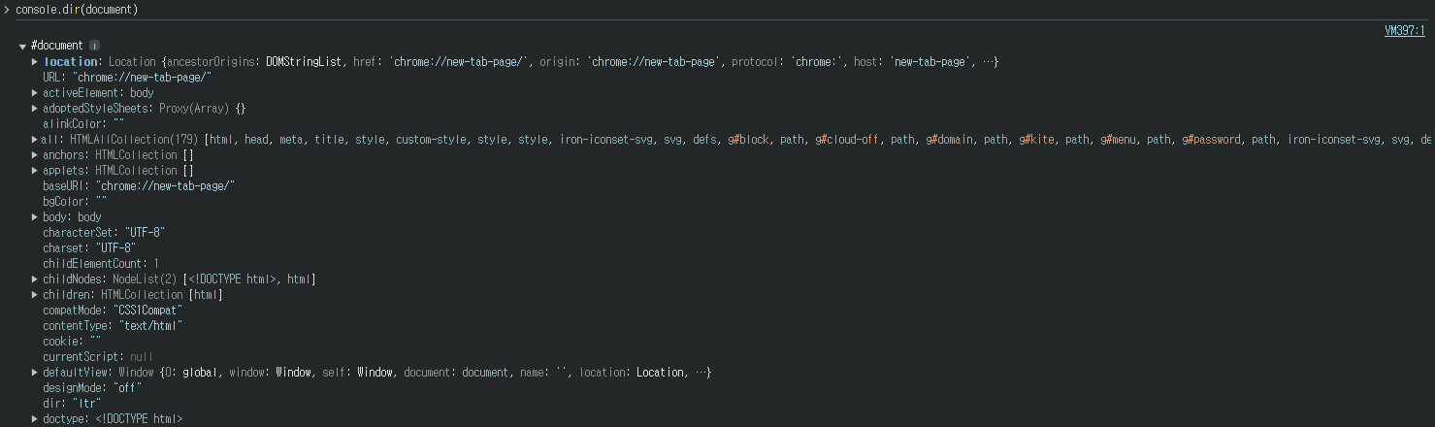This screenshot has height=427, width=1435.
Task: Click the characterSet "UTF-8" value
Action: (x=146, y=233)
